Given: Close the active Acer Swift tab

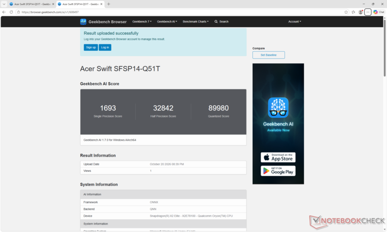Looking at the screenshot, I should pos(101,4).
